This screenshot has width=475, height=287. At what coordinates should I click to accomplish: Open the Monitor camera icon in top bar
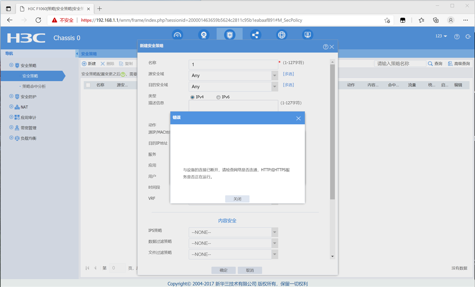coord(204,35)
